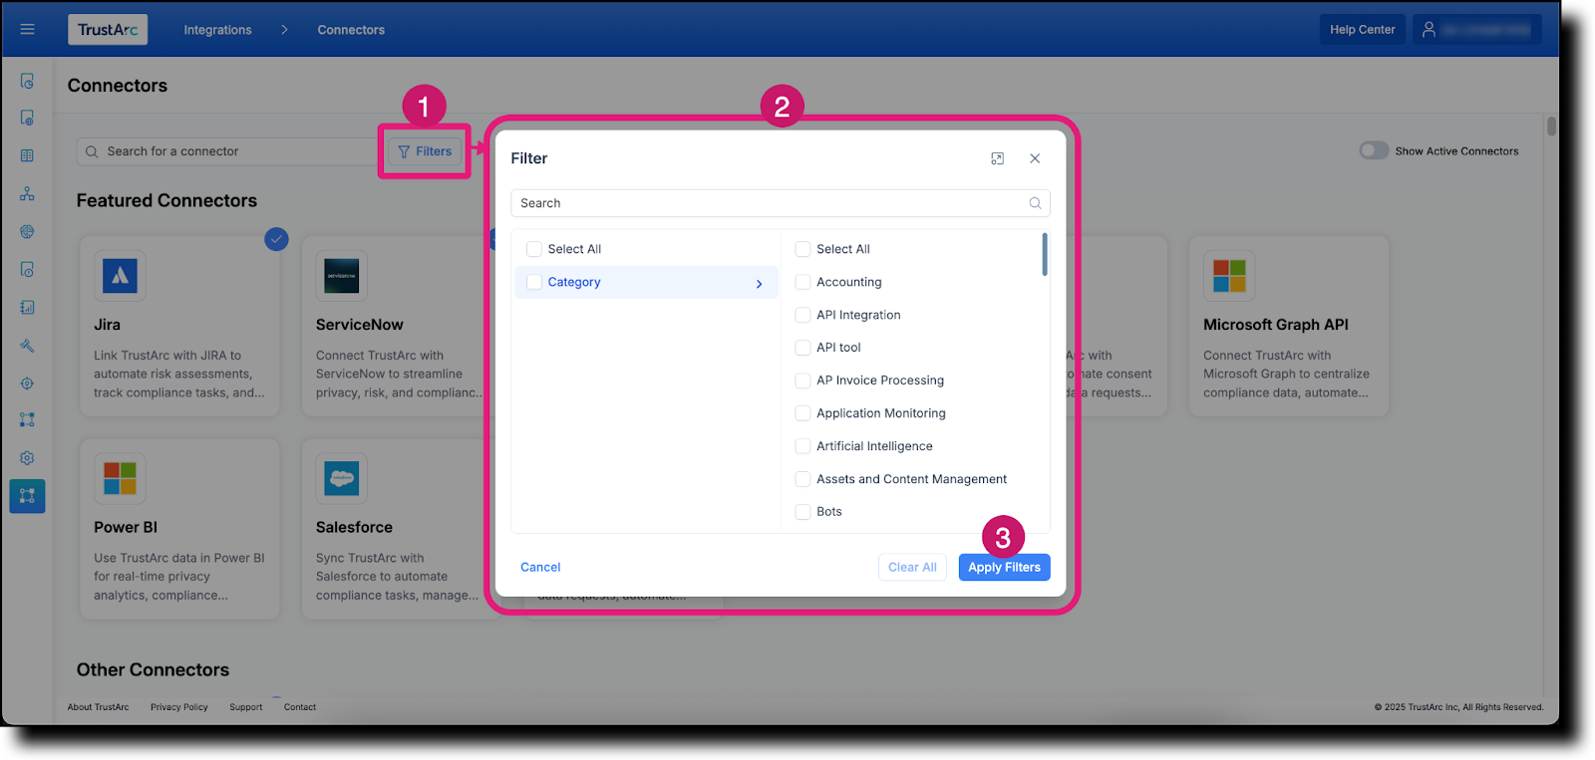1595x760 pixels.
Task: Open the sidebar target crosshair icon
Action: [27, 382]
